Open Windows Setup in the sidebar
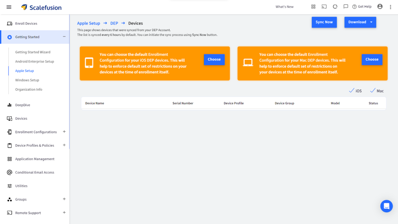This screenshot has width=398, height=224. pyautogui.click(x=27, y=80)
